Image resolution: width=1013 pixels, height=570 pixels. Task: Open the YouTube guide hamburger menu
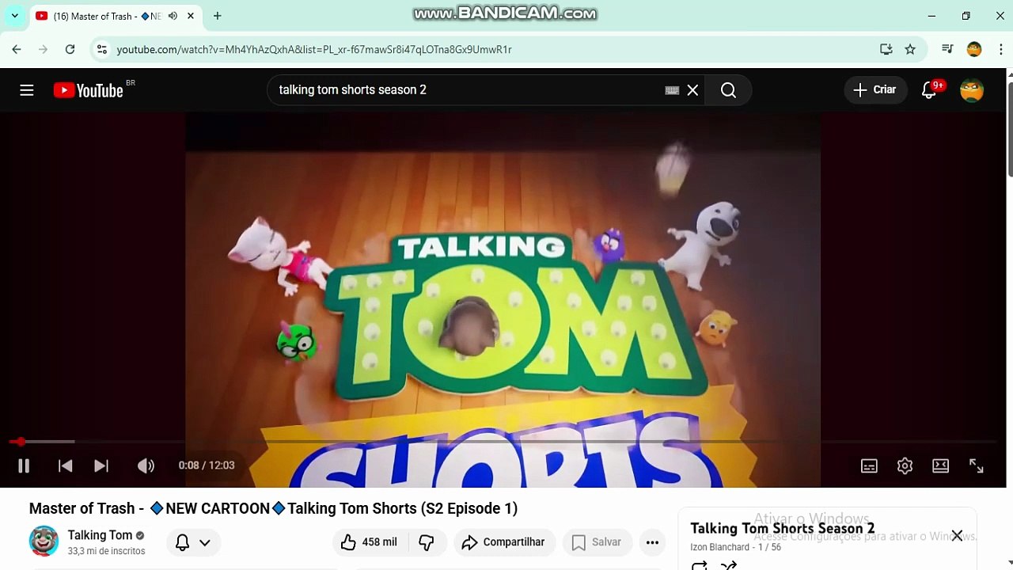click(27, 90)
